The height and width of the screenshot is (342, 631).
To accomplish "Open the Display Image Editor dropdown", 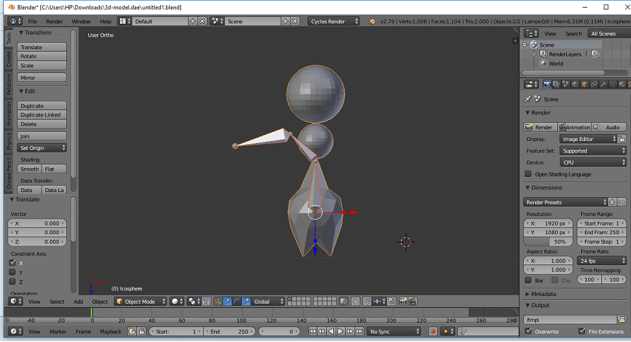I will tap(588, 139).
